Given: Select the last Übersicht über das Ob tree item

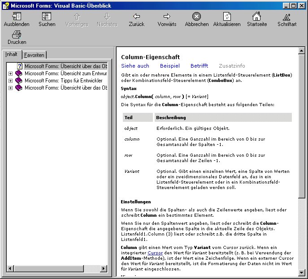Looking at the screenshot, I should coord(66,88).
